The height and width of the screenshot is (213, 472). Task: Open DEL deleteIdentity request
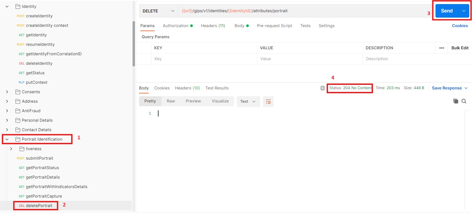click(35, 63)
